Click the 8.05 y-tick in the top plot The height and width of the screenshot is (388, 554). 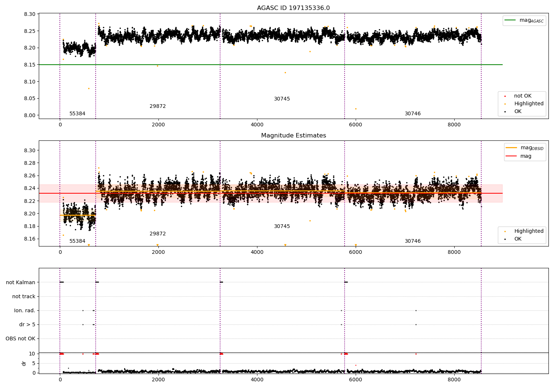point(30,99)
